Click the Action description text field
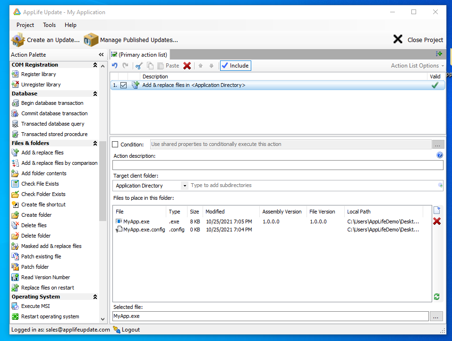Image resolution: width=452 pixels, height=341 pixels. [x=278, y=165]
